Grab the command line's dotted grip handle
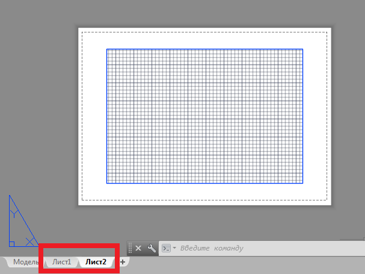 [x=130, y=248]
